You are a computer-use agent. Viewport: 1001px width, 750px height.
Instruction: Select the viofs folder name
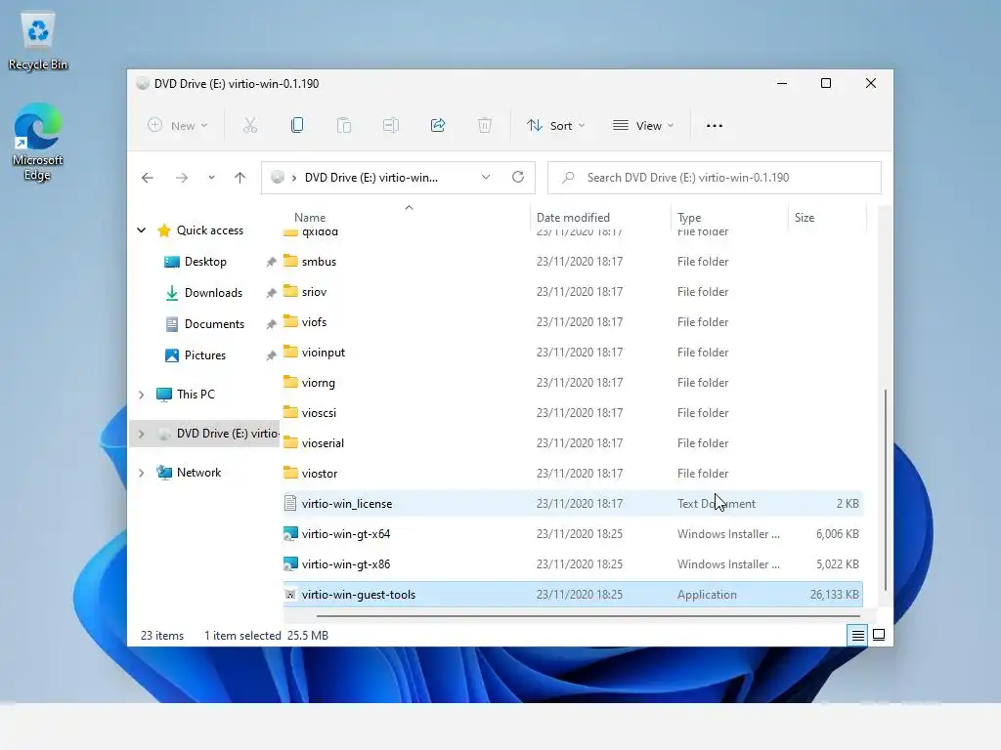(314, 322)
